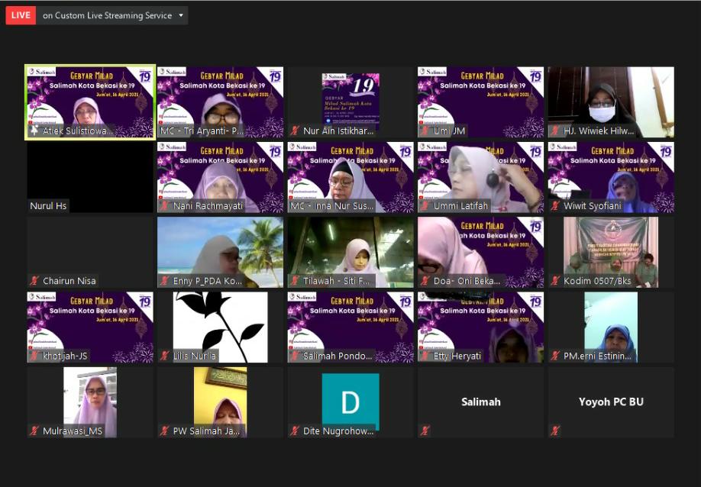
Task: Select the black Nurul Hs tile
Action: [x=90, y=177]
